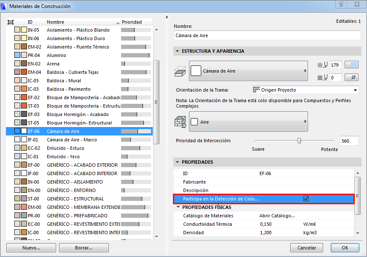Collapse the left panel with the arrow
The width and height of the screenshot is (367, 257).
[x=167, y=17]
